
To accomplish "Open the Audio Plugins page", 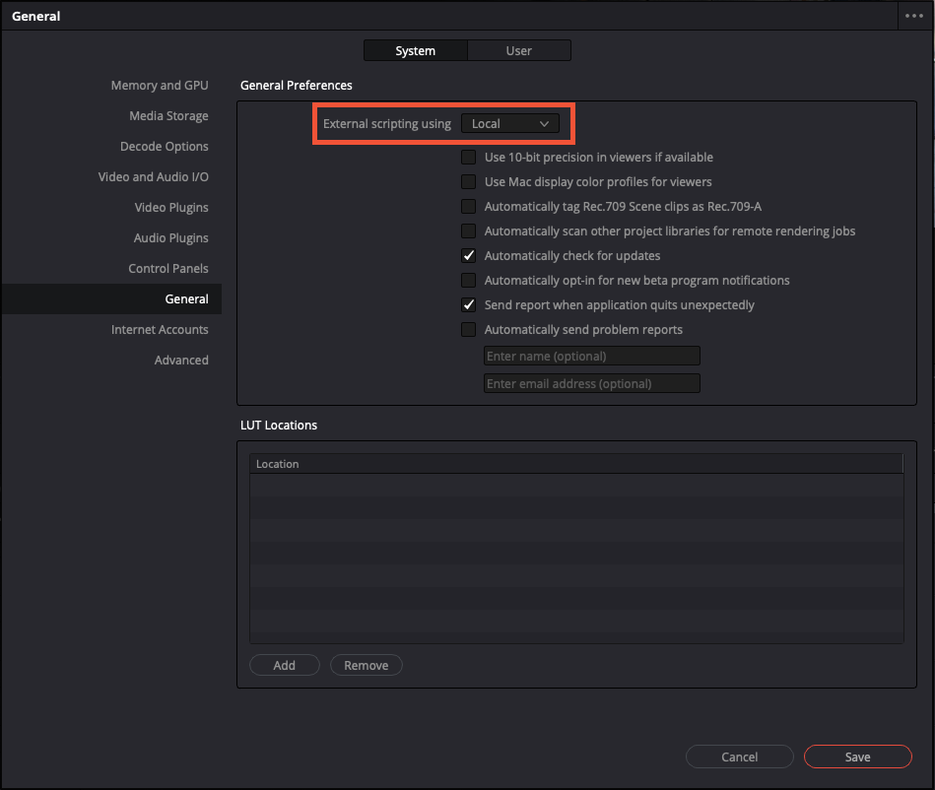I will coord(171,237).
